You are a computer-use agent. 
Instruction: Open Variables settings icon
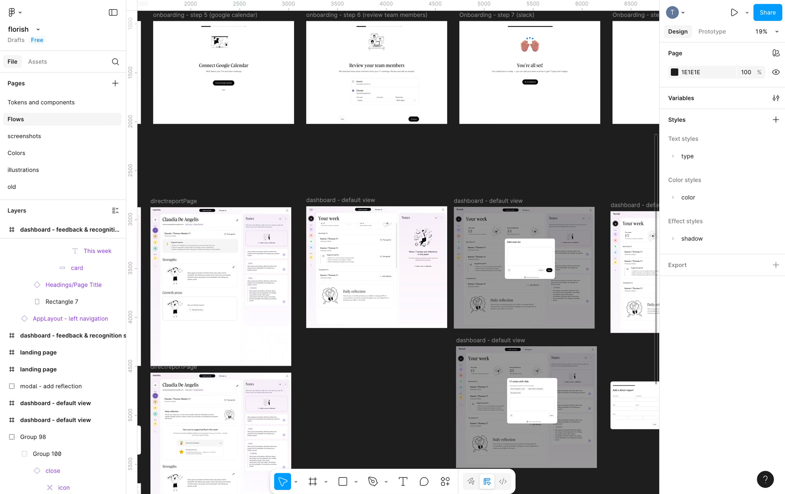(776, 98)
